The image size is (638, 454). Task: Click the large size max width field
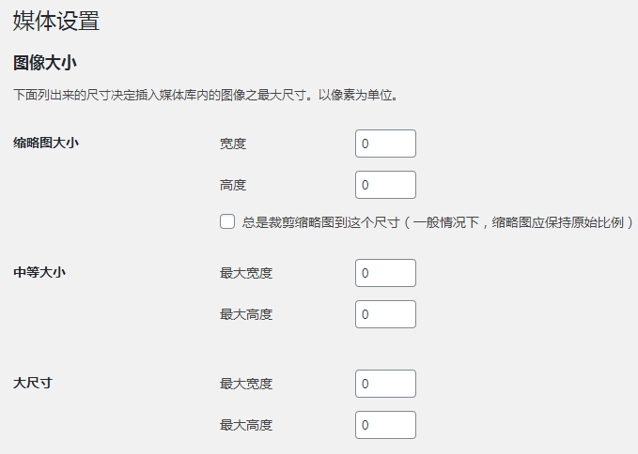pyautogui.click(x=385, y=384)
